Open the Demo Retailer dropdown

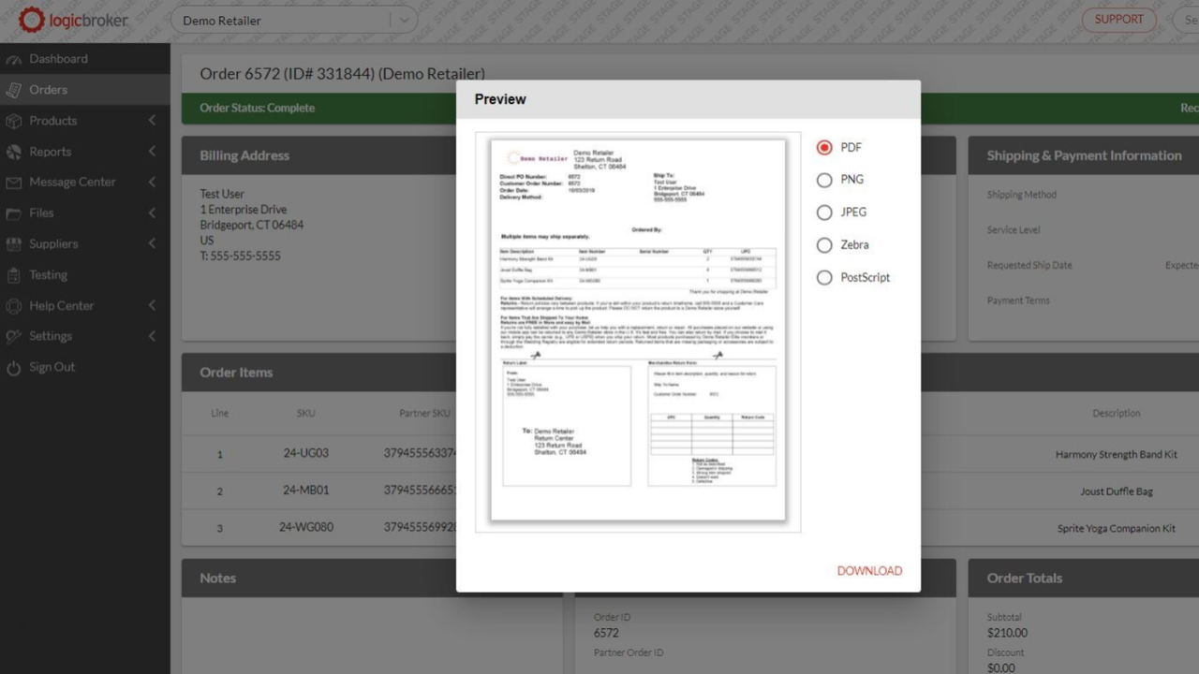[404, 20]
